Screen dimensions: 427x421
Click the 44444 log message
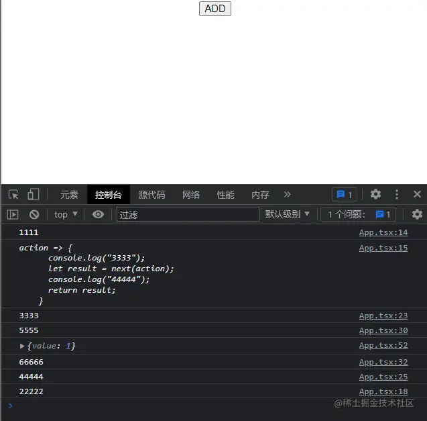pyautogui.click(x=31, y=377)
